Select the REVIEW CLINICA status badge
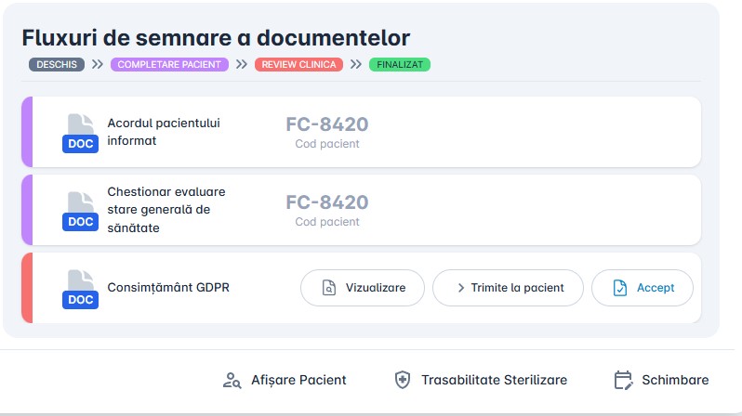Screen dimensions: 742x416 (298, 65)
